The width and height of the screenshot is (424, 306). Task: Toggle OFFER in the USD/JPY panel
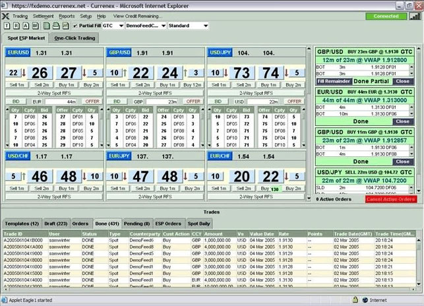tap(294, 102)
